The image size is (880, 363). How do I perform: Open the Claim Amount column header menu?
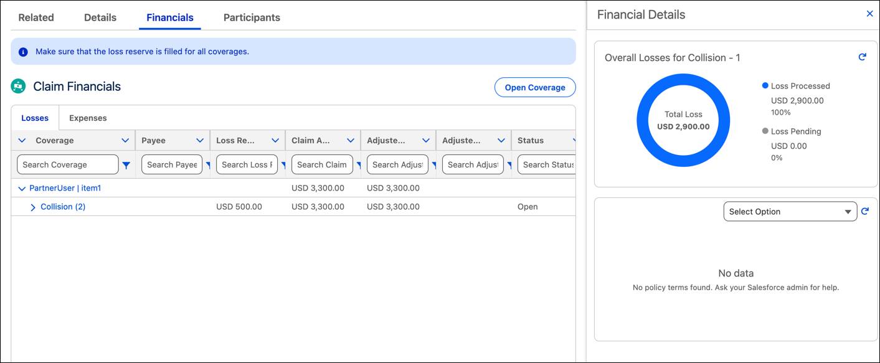[351, 141]
